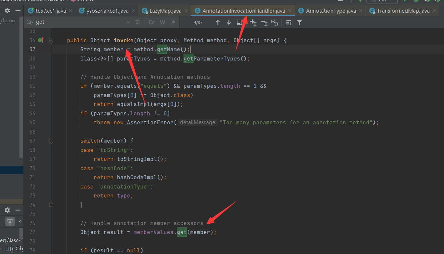The height and width of the screenshot is (254, 444).
Task: Switch to AnnotationType.java tab
Action: 331,11
